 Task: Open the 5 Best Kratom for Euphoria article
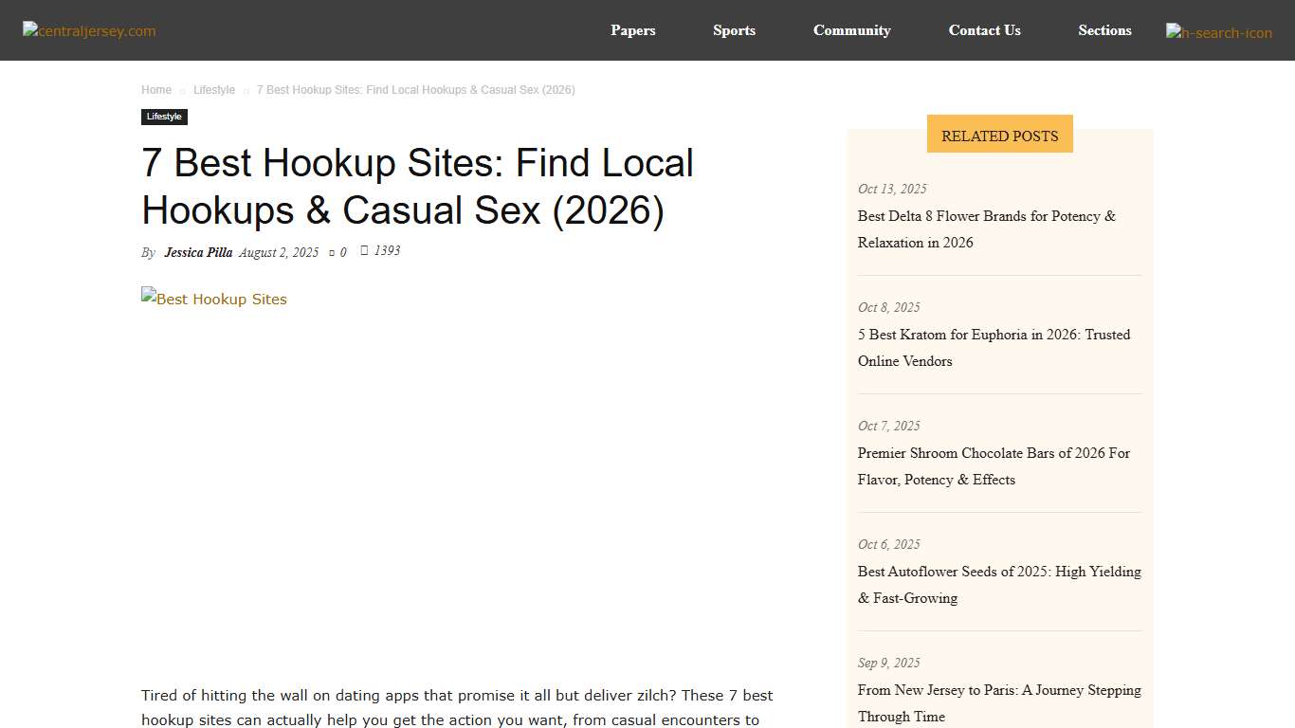(994, 347)
